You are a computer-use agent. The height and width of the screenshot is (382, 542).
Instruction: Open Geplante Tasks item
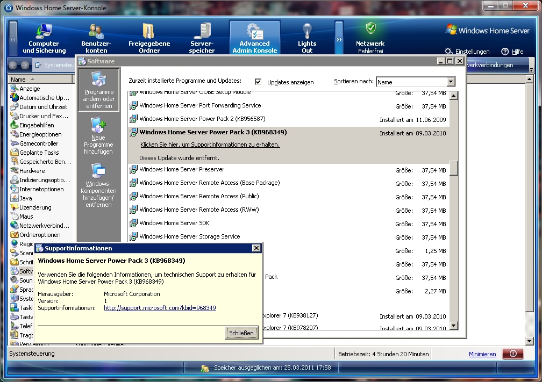(34, 153)
